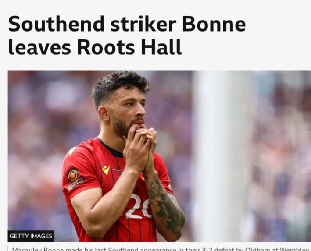Click the yellow shoulder mark on the red shirt

(x=72, y=151)
